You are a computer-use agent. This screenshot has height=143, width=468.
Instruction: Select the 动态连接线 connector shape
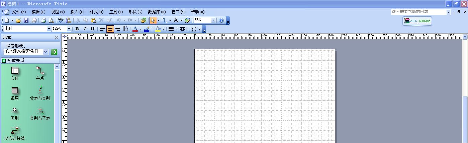[14, 134]
